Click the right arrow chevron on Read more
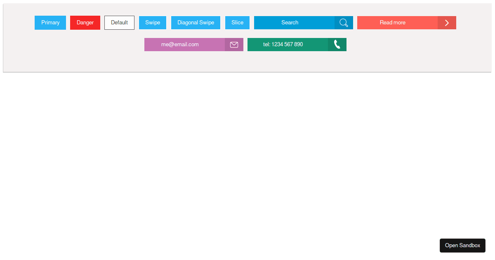This screenshot has width=495, height=260. pyautogui.click(x=446, y=23)
